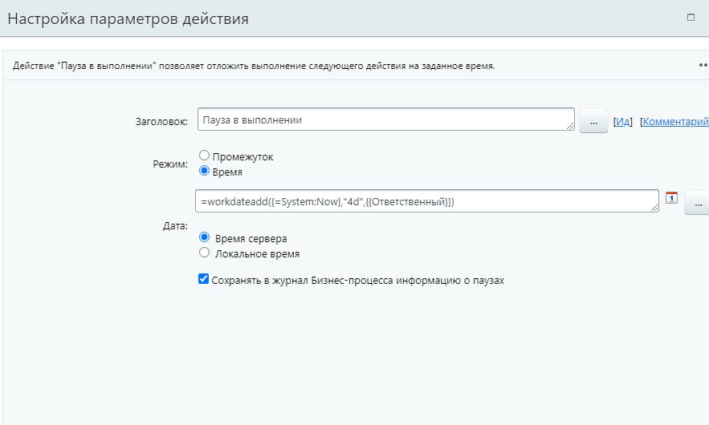The image size is (709, 425).
Task: Select the Время mode radio button
Action: (x=204, y=171)
